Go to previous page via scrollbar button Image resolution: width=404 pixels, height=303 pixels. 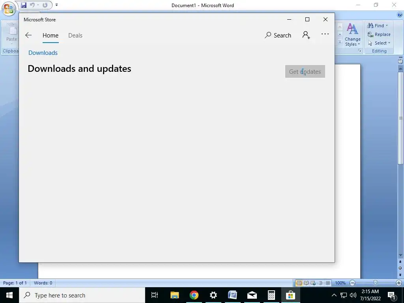[x=400, y=262]
